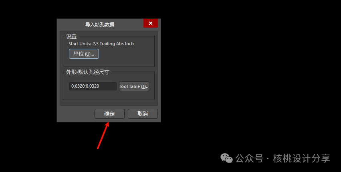Open the 单位 (U)... units settings

(x=84, y=54)
